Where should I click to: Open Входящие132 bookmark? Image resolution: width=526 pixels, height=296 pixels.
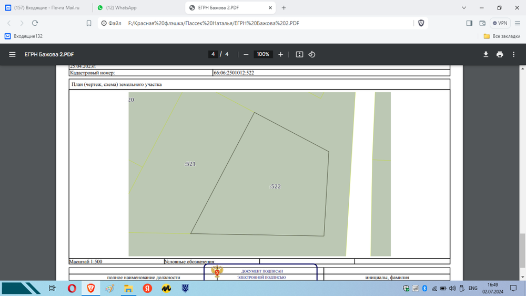pos(24,36)
